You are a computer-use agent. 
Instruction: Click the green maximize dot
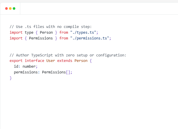pos(14,9)
